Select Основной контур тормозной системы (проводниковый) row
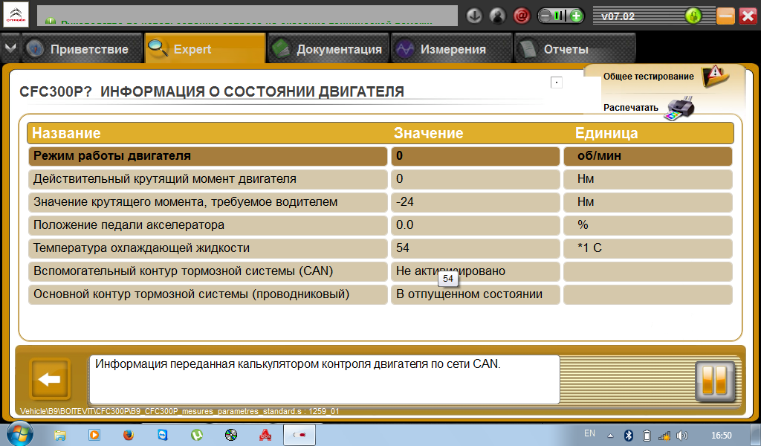Viewport: 761px width, 446px height. pos(208,294)
